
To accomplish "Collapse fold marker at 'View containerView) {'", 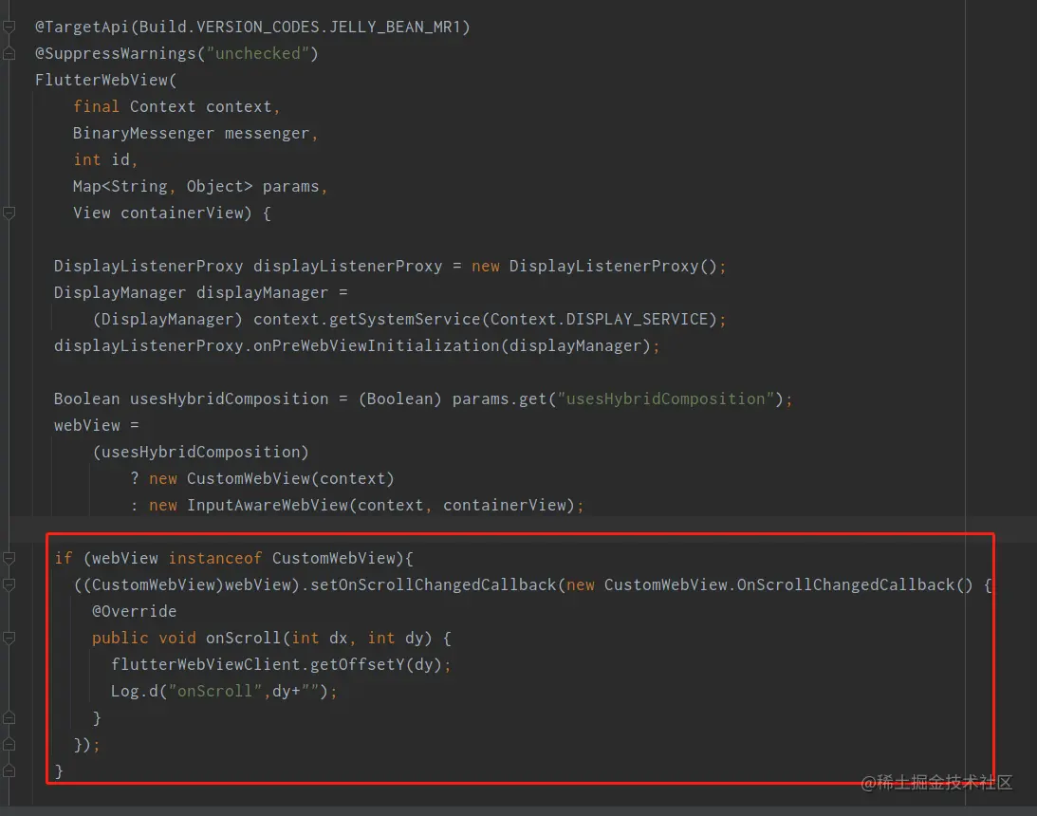I will pyautogui.click(x=9, y=213).
